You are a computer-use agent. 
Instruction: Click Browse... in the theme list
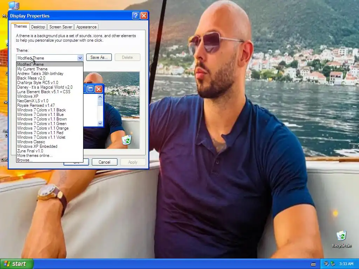pyautogui.click(x=50, y=160)
